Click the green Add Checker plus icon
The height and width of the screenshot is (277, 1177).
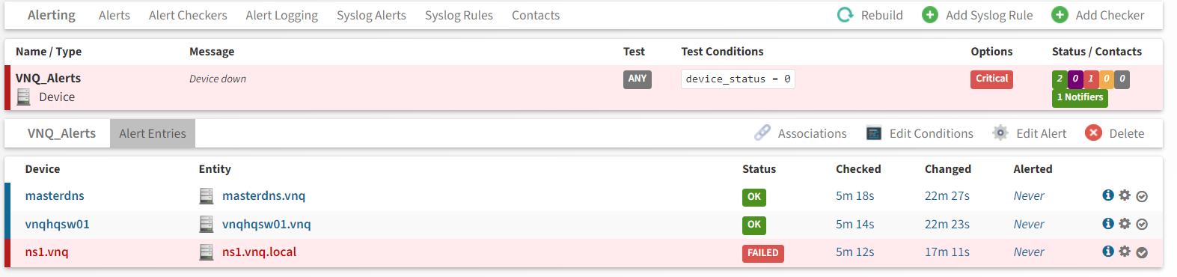(1060, 15)
